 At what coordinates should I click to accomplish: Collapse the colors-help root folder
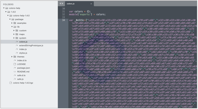tap(4, 8)
